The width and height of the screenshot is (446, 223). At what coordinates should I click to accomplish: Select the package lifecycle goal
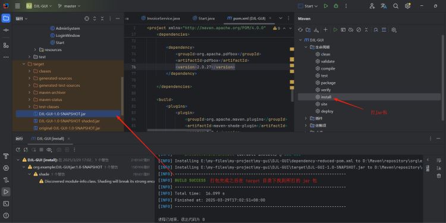(x=325, y=83)
